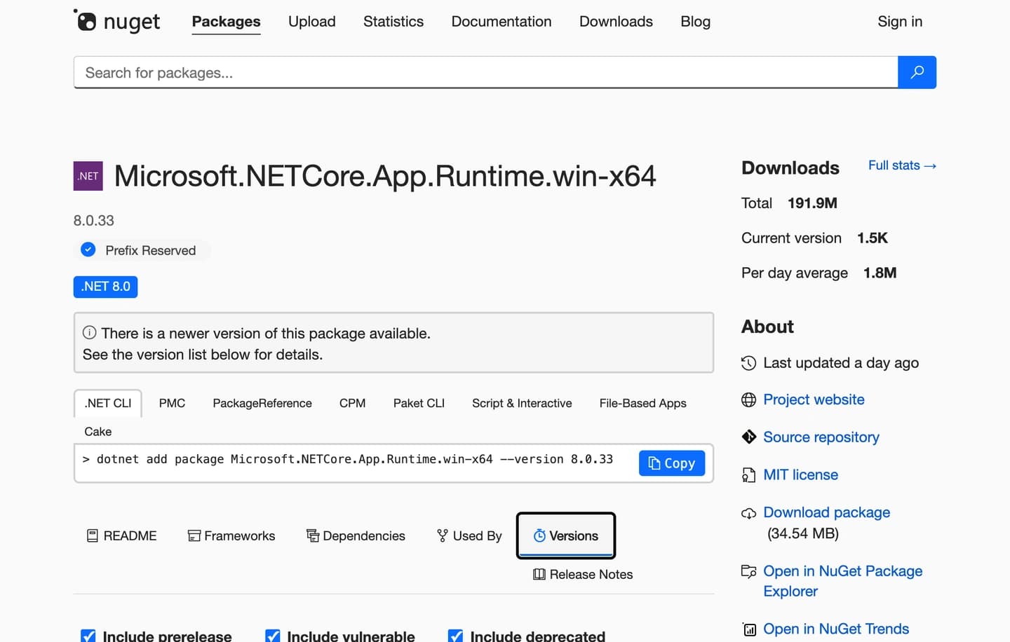Viewport: 1010px width, 642px height.
Task: Click the .NET package logo icon
Action: 88,176
